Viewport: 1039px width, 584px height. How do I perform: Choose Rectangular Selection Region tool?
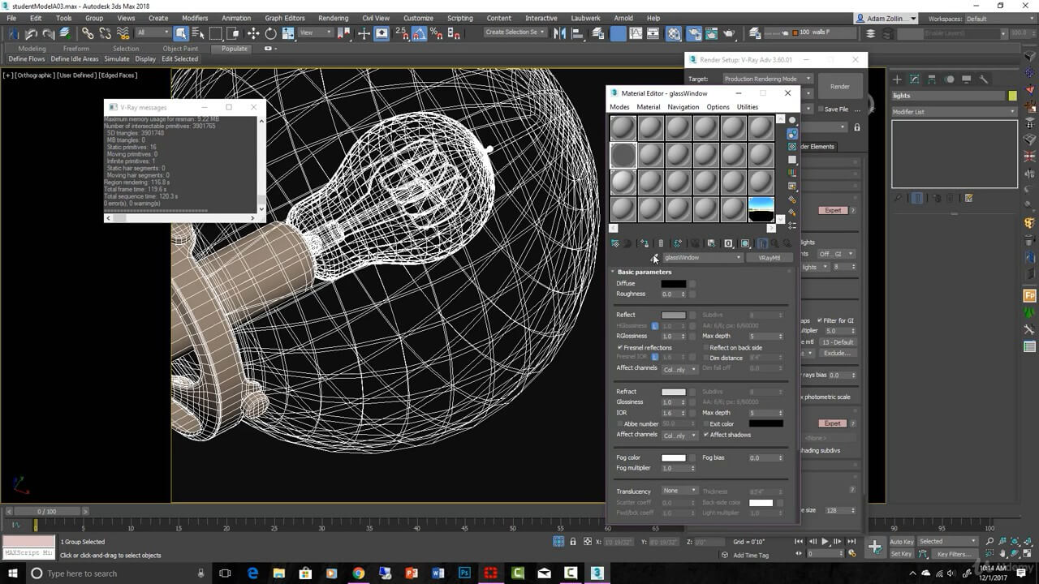215,33
